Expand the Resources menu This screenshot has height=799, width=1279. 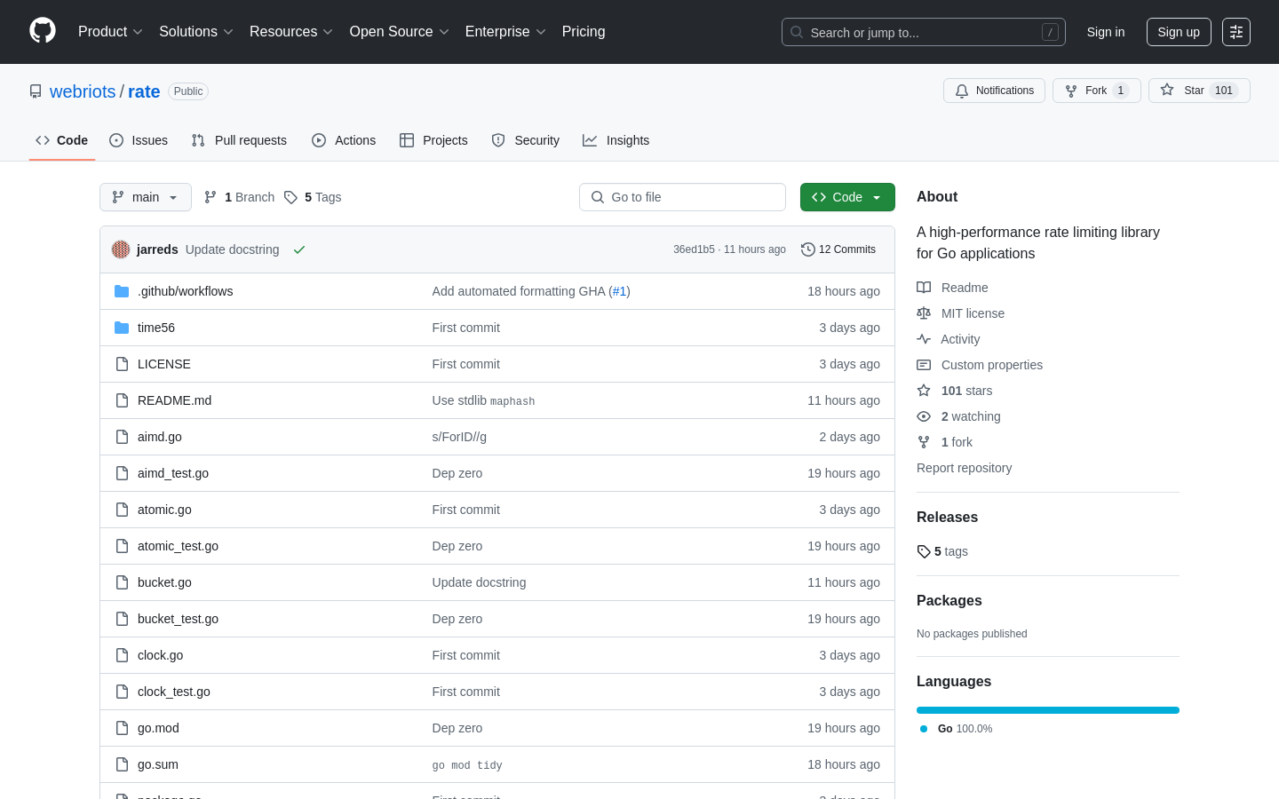[x=291, y=32]
